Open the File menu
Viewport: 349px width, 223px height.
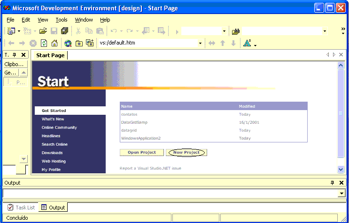point(10,20)
